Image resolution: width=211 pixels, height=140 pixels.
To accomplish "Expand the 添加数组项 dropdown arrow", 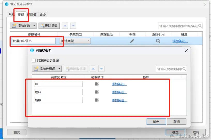I will pos(59,69).
